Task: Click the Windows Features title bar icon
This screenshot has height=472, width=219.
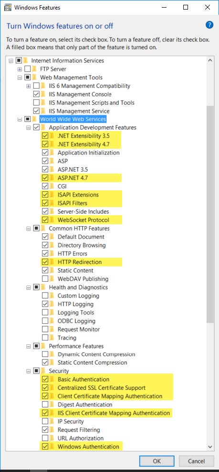Action: [8, 7]
